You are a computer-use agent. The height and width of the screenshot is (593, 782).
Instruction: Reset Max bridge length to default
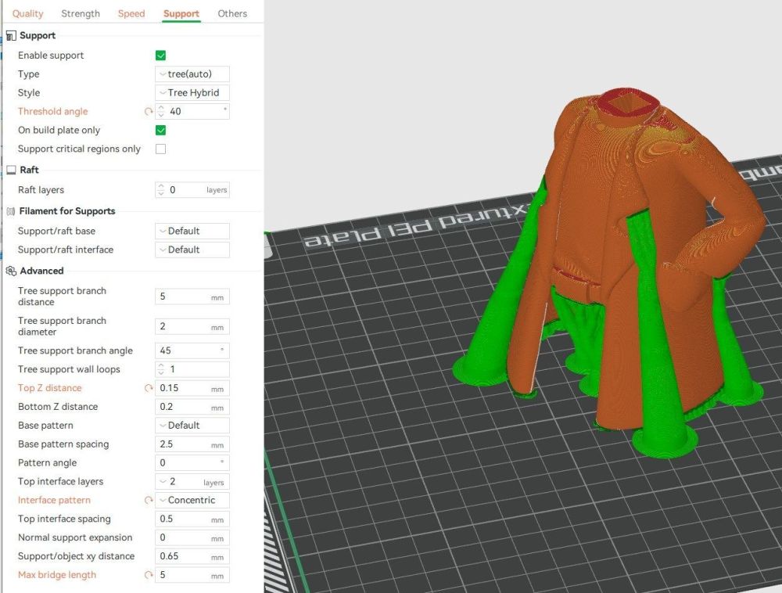[148, 575]
